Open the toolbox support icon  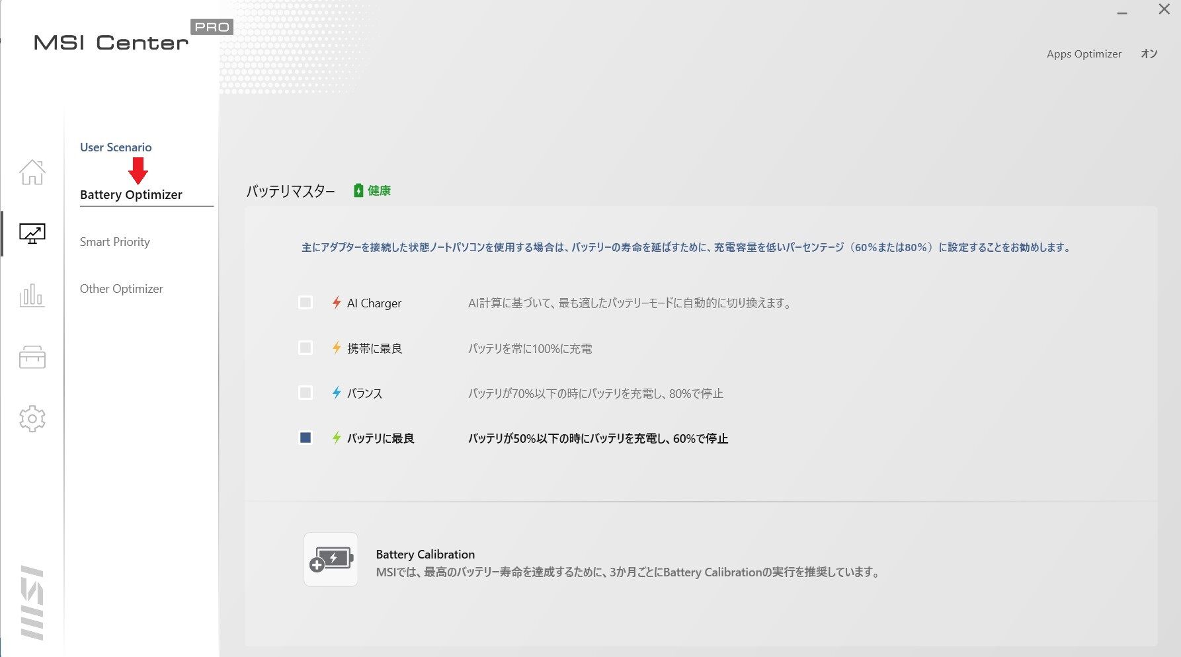pos(32,357)
